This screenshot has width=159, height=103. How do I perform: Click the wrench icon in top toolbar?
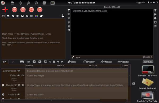click(x=28, y=3)
